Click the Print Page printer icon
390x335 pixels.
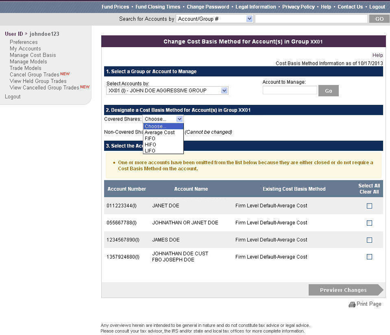[x=352, y=304]
